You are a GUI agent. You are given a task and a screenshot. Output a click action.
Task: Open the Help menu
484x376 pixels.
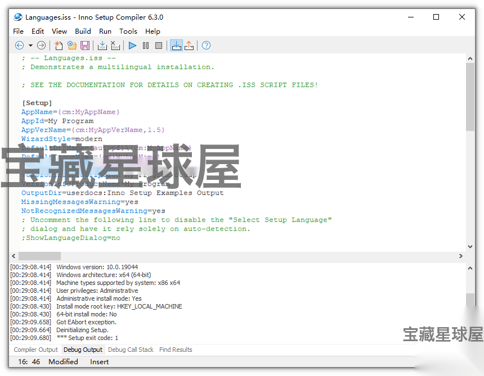point(153,31)
